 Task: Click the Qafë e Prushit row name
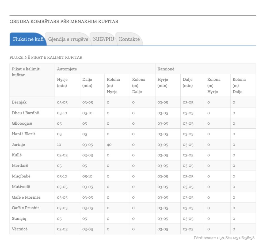click(x=25, y=208)
